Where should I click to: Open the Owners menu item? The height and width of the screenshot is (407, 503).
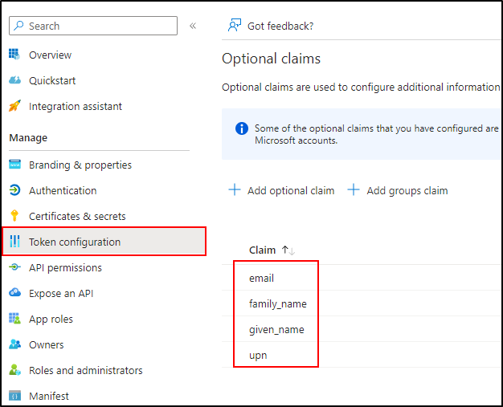tap(46, 344)
